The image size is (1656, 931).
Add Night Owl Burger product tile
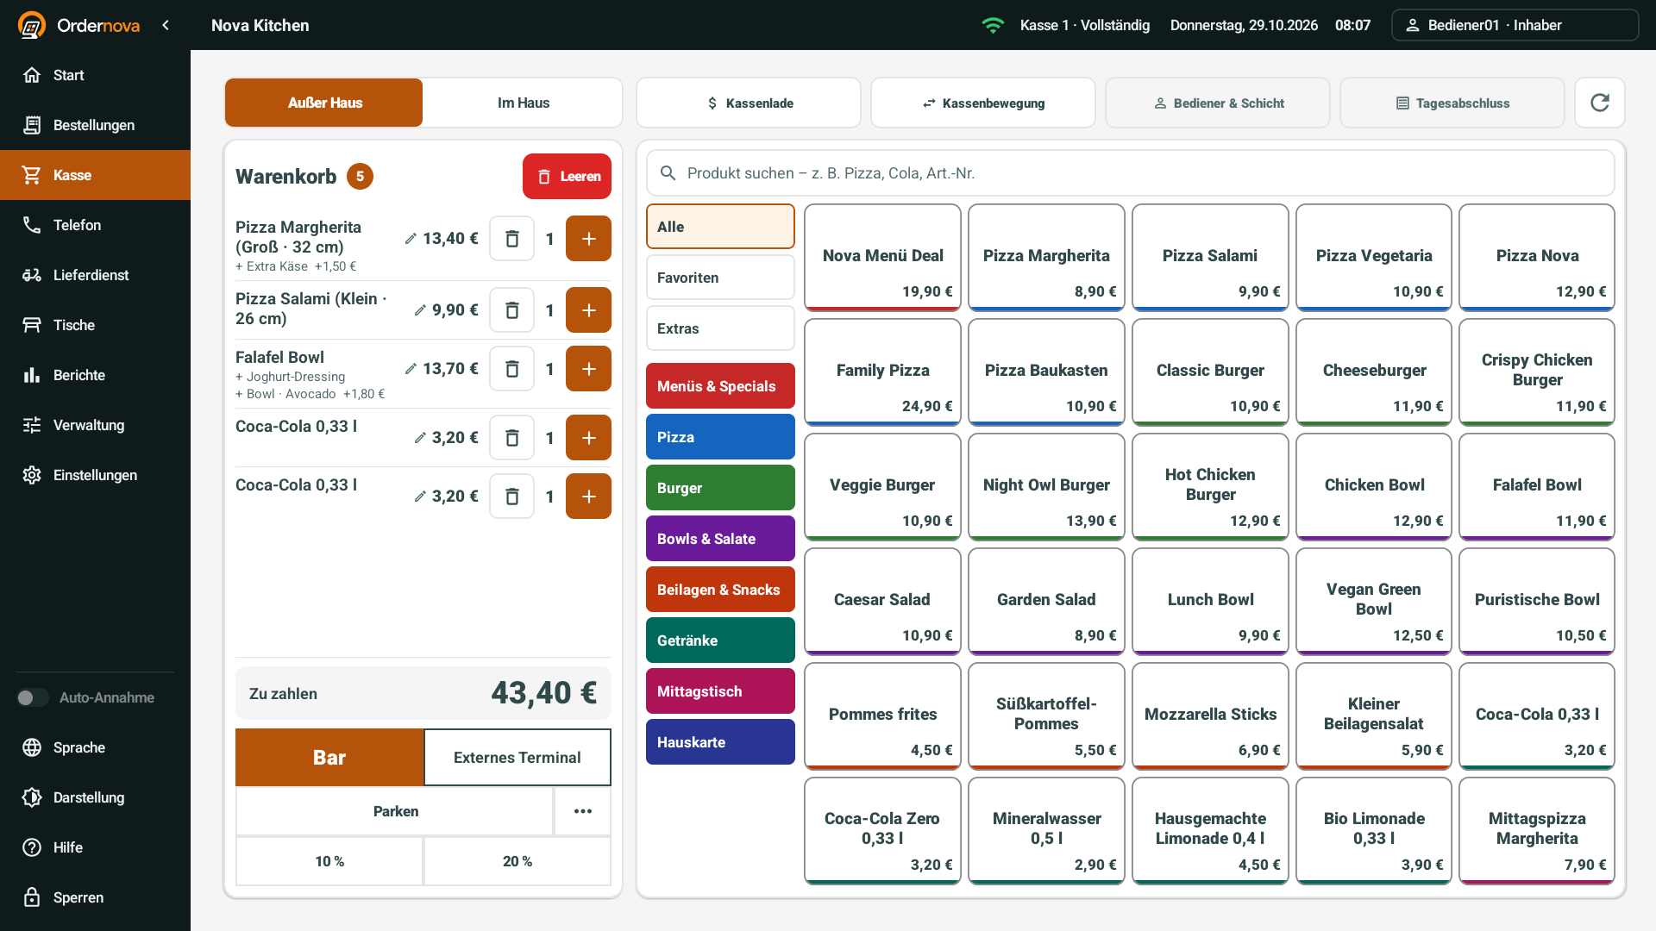[x=1046, y=486]
